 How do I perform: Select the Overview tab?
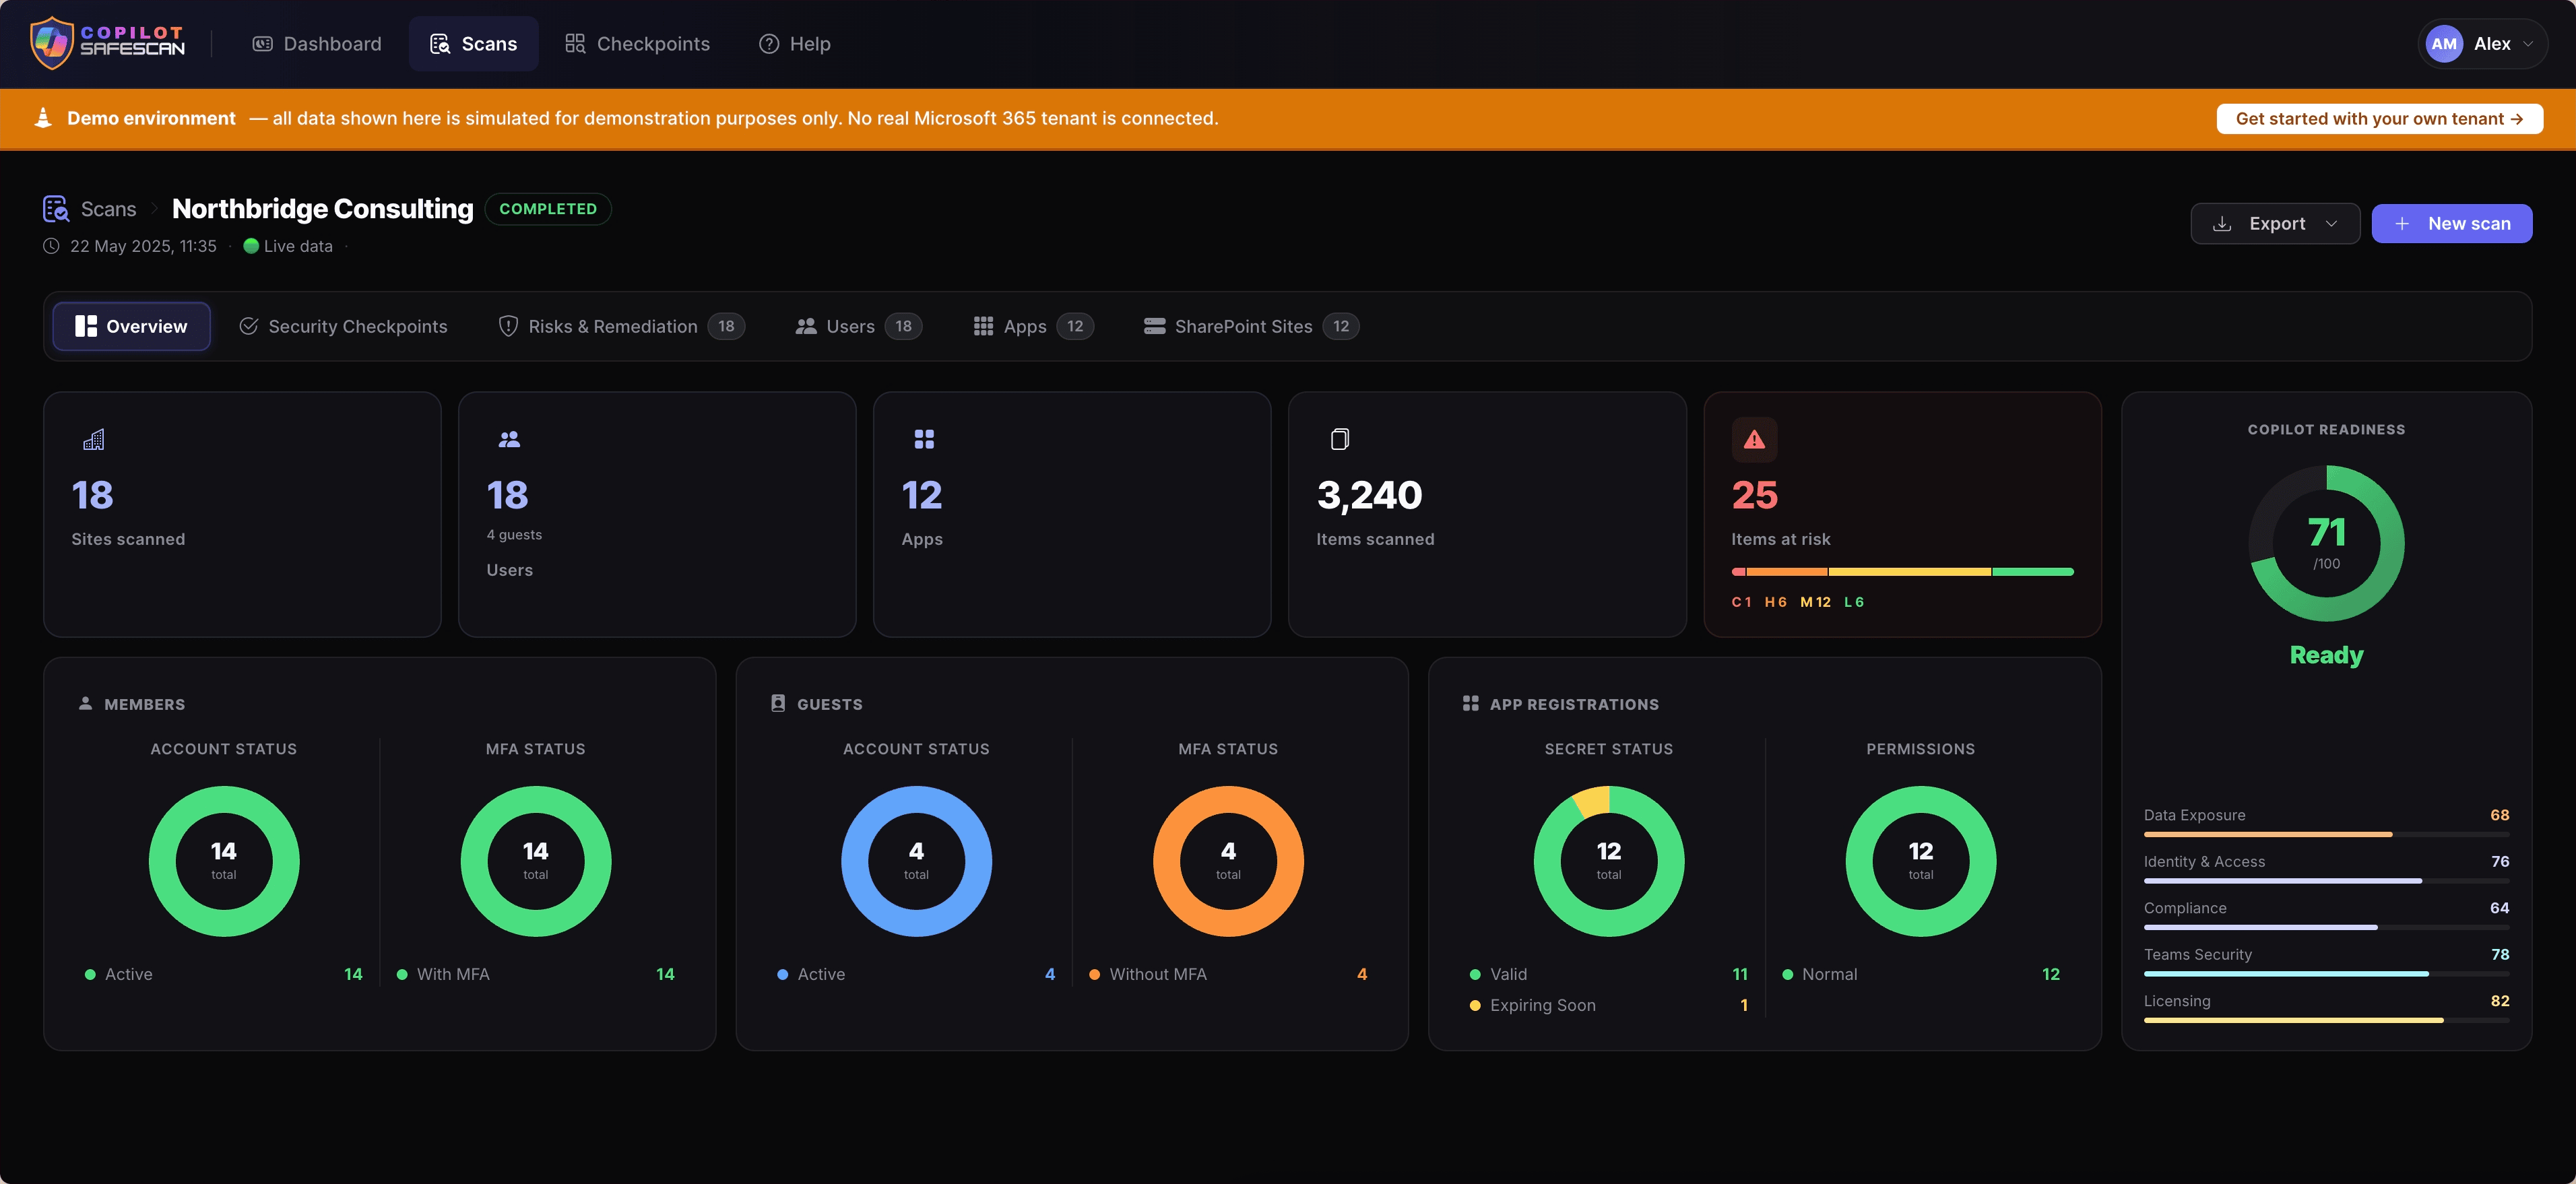(x=131, y=326)
